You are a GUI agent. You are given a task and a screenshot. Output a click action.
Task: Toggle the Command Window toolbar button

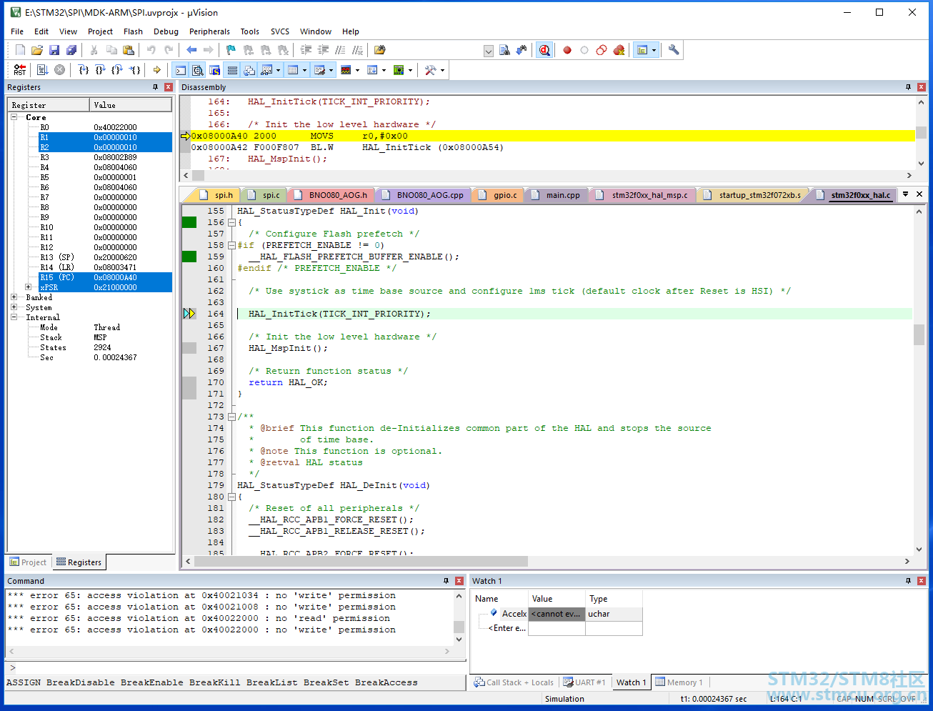click(x=181, y=70)
